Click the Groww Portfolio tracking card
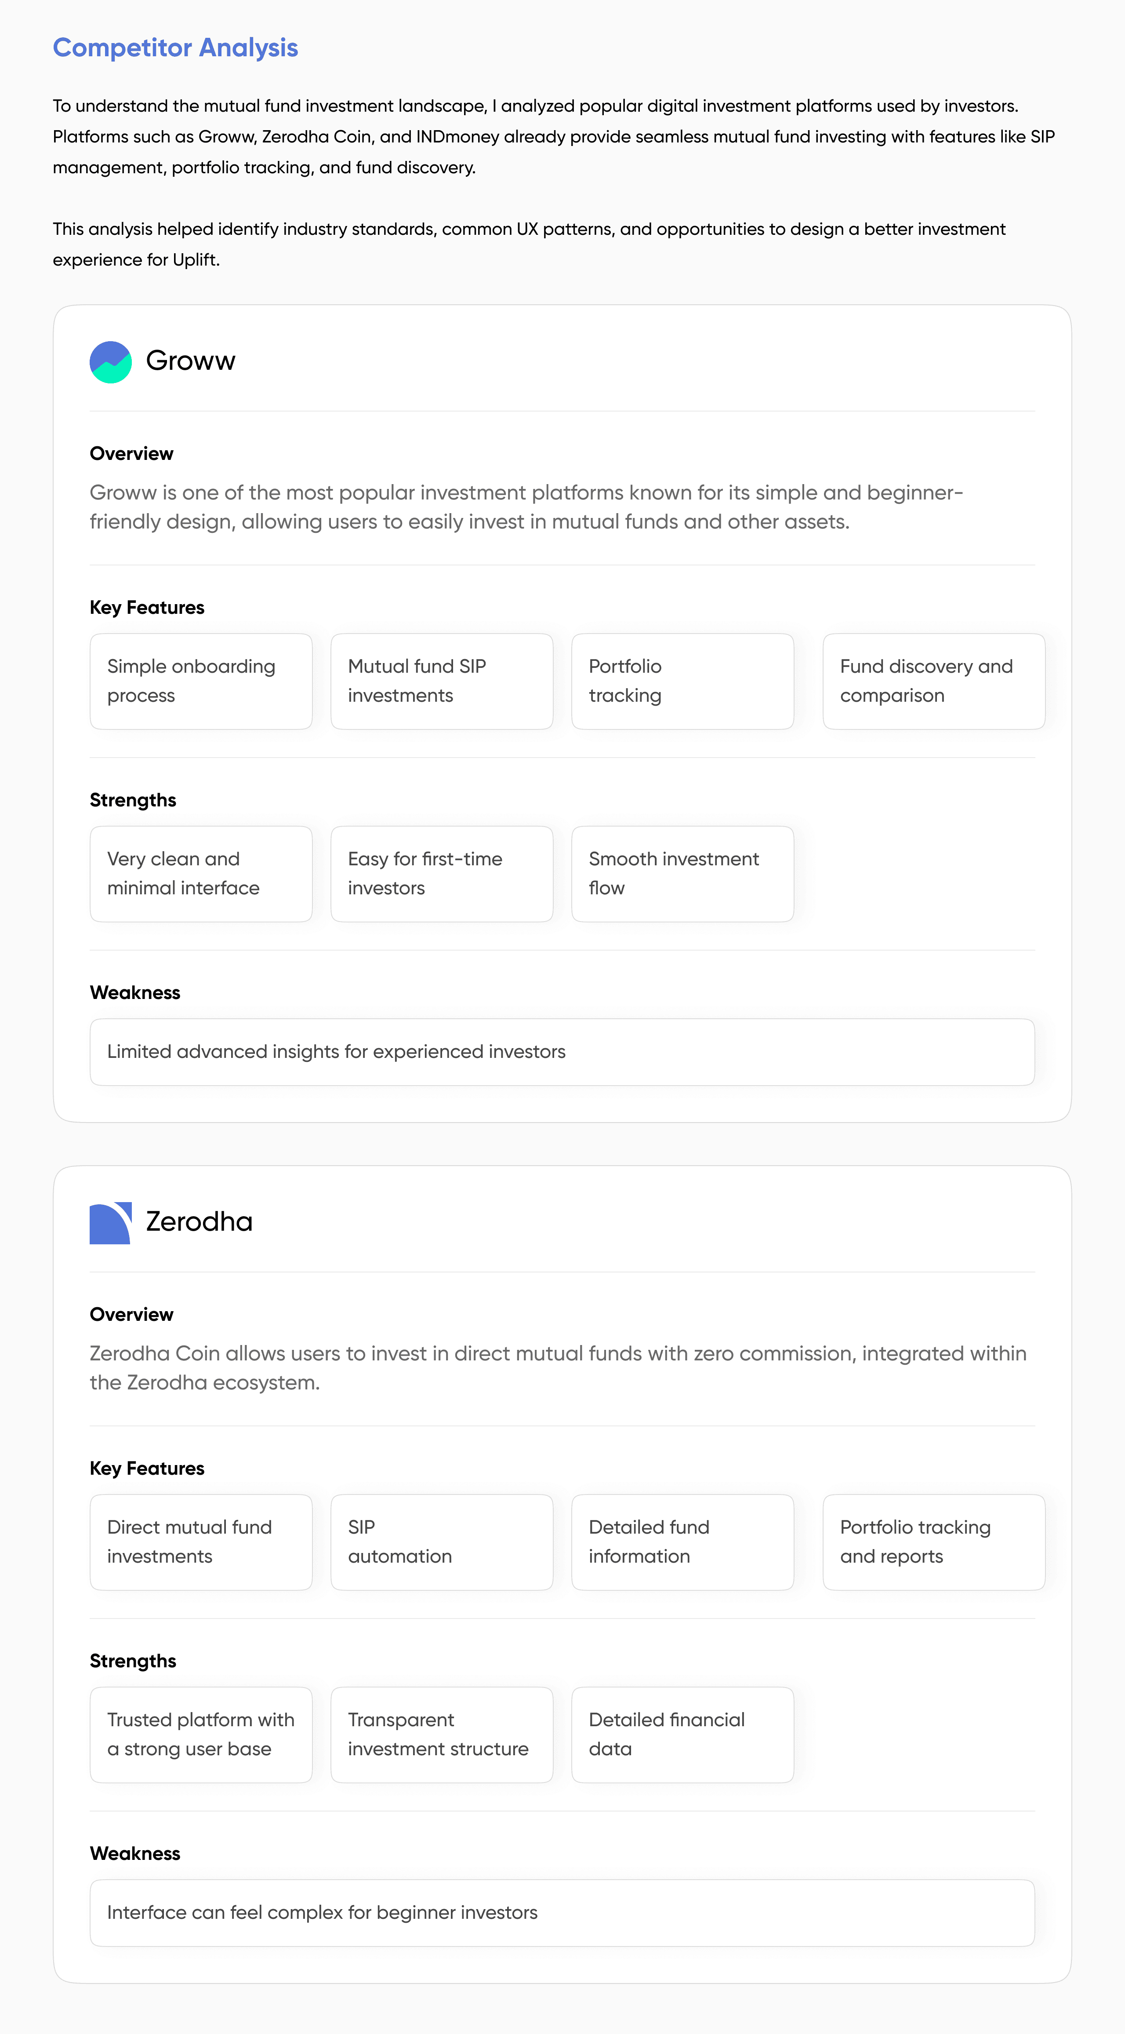 tap(682, 681)
